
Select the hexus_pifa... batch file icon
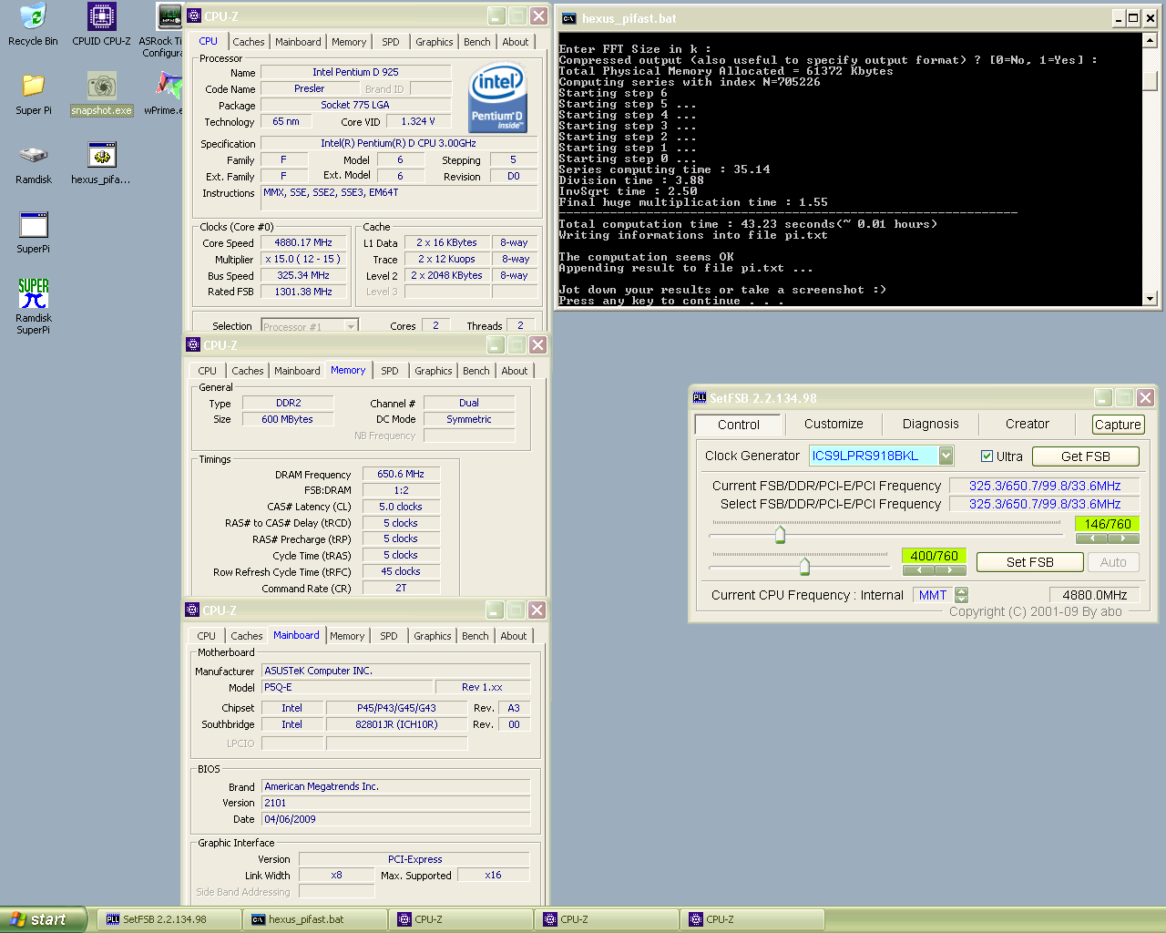pyautogui.click(x=101, y=163)
